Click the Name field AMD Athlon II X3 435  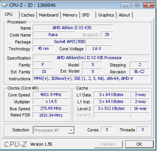tap(73, 28)
